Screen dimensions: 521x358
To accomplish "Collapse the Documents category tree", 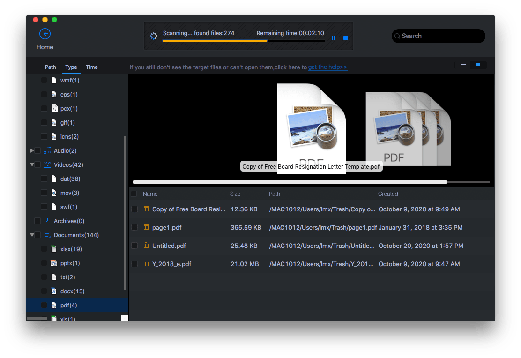I will (x=32, y=235).
